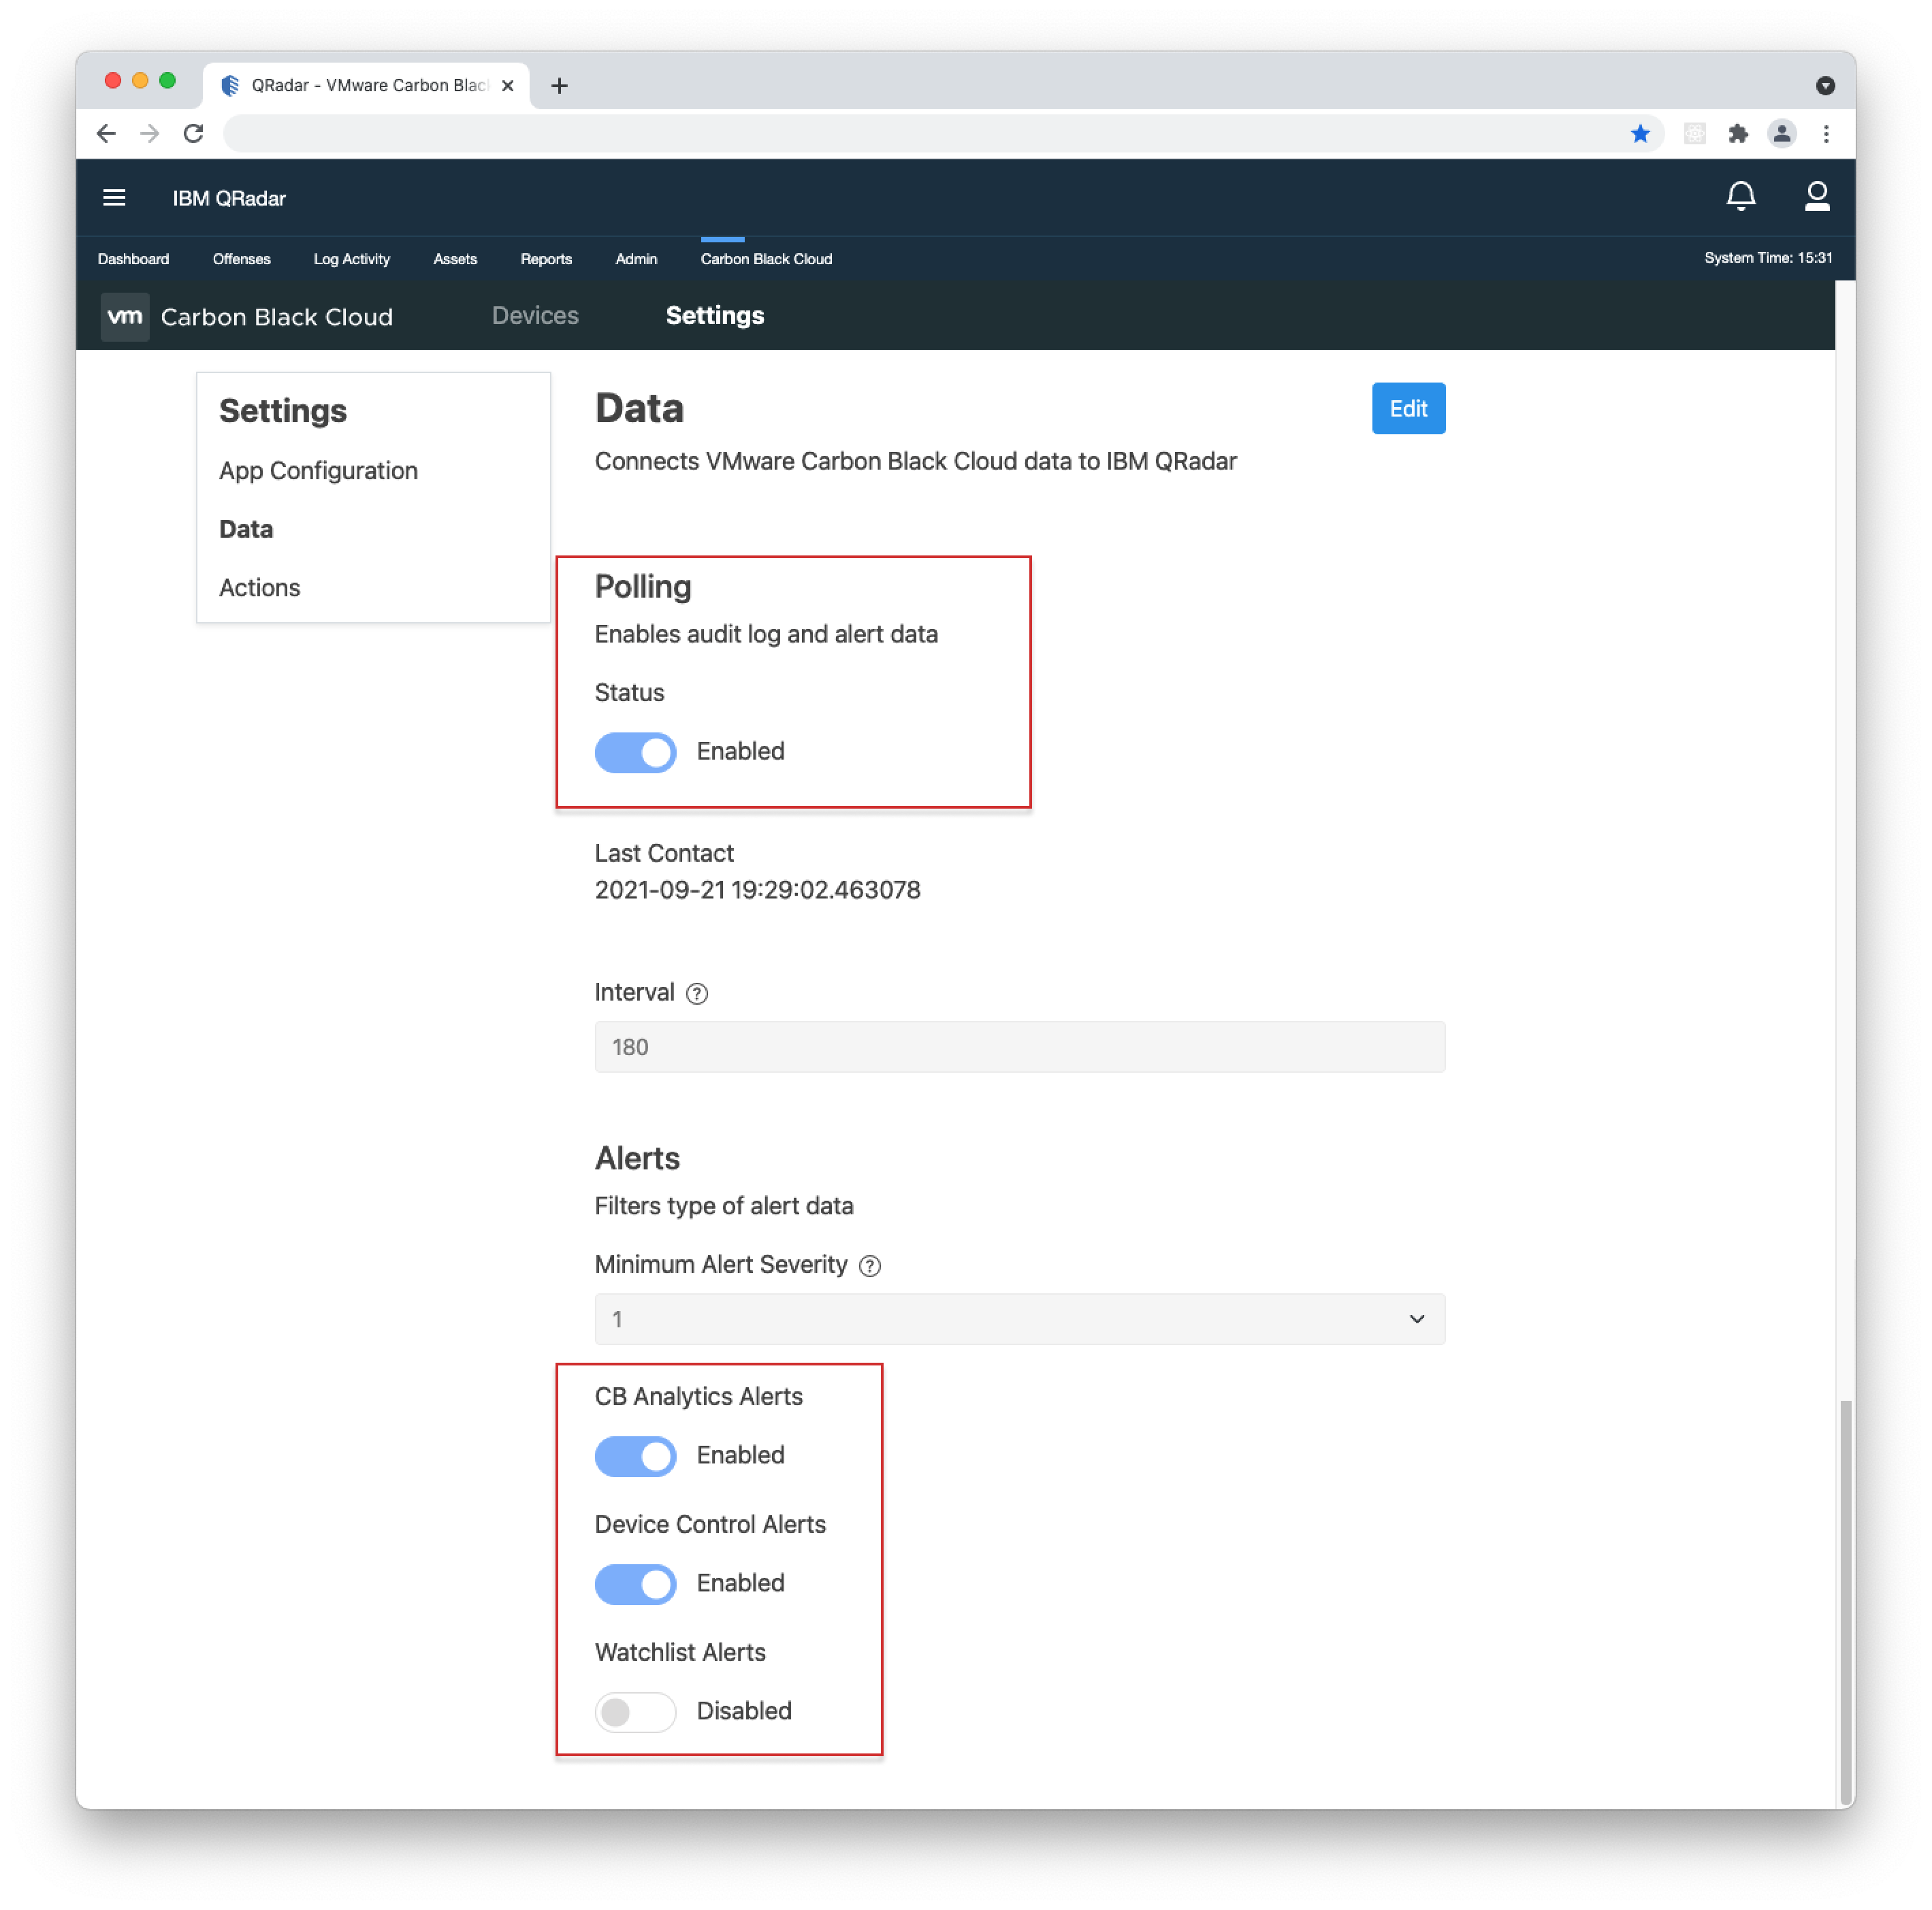
Task: Select the Settings section header tab
Action: pyautogui.click(x=715, y=316)
